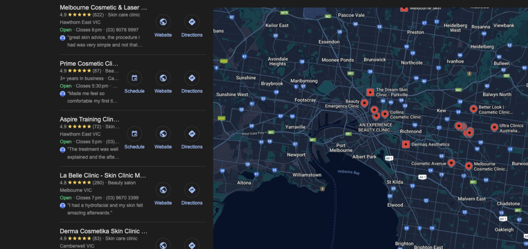Click the Better Look Cosmetic Clinic pin
This screenshot has height=249, width=528.
473,109
